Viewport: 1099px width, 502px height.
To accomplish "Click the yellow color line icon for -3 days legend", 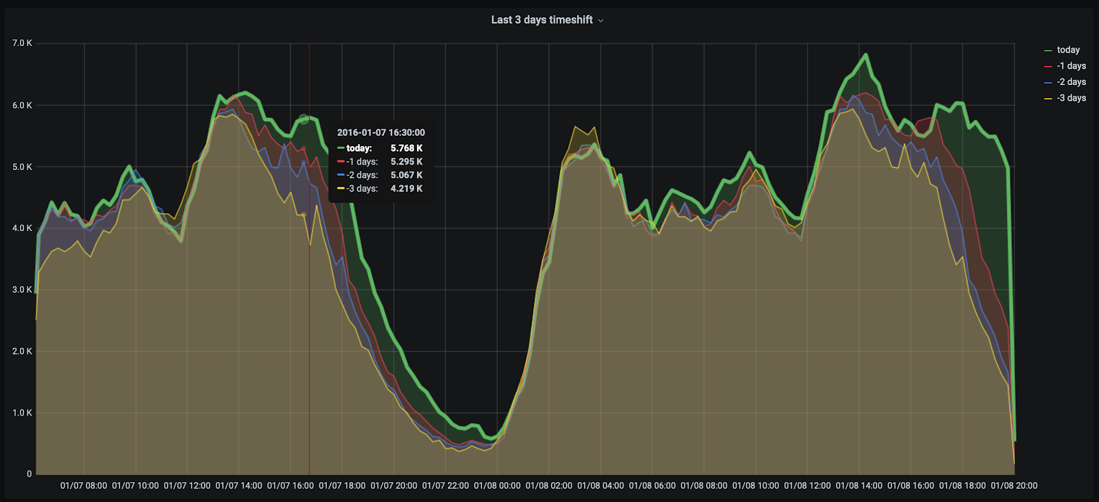I will click(1048, 99).
